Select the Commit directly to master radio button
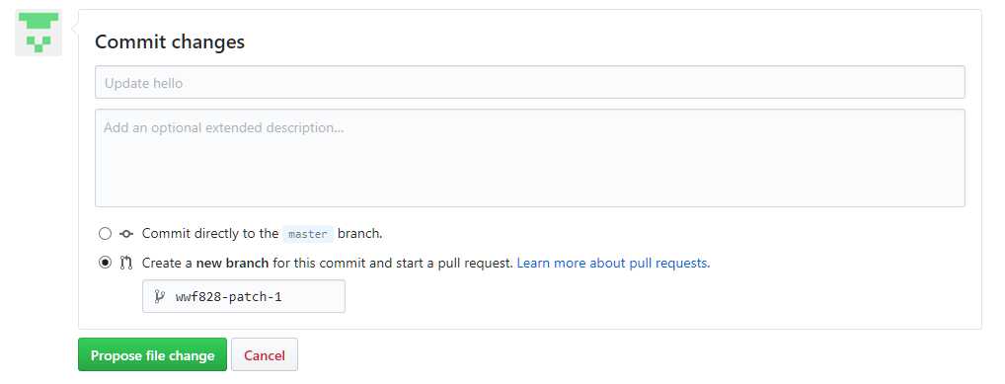The height and width of the screenshot is (384, 1005). pos(105,234)
